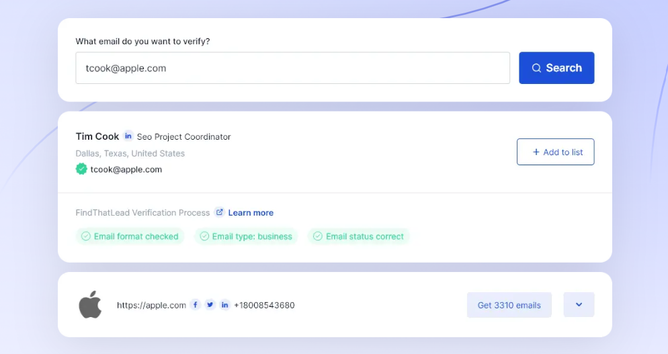Image resolution: width=668 pixels, height=354 pixels.
Task: Click the FindThatLead Verification Process label
Action: coord(142,212)
